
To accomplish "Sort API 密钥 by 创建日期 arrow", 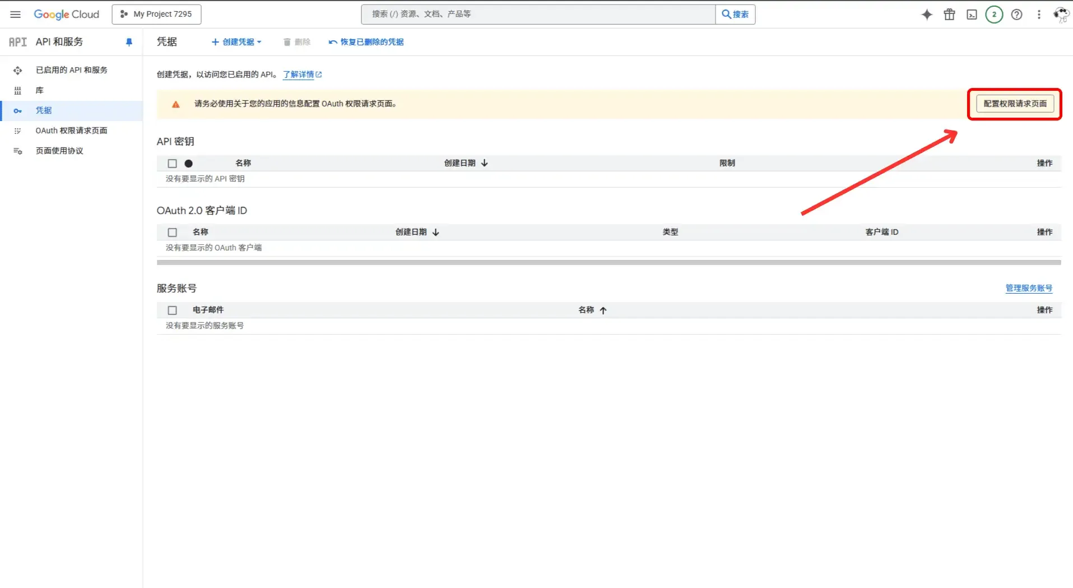I will click(485, 163).
